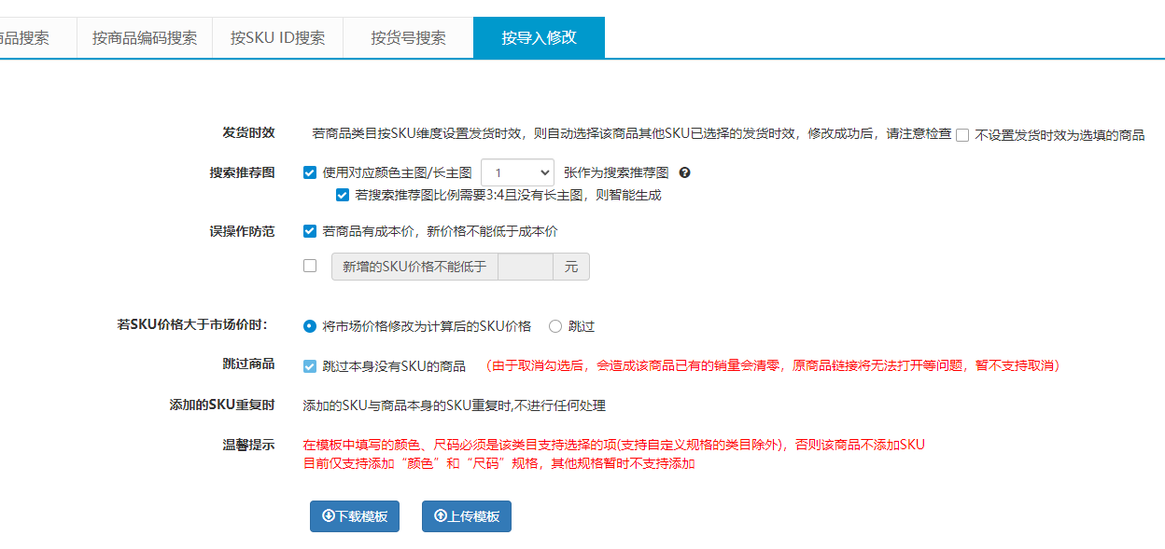This screenshot has width=1165, height=549.
Task: Toggle the 3:4 smart-generate image checkbox
Action: point(343,195)
